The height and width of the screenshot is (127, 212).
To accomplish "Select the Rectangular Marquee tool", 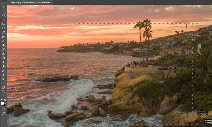I will pos(3,11).
